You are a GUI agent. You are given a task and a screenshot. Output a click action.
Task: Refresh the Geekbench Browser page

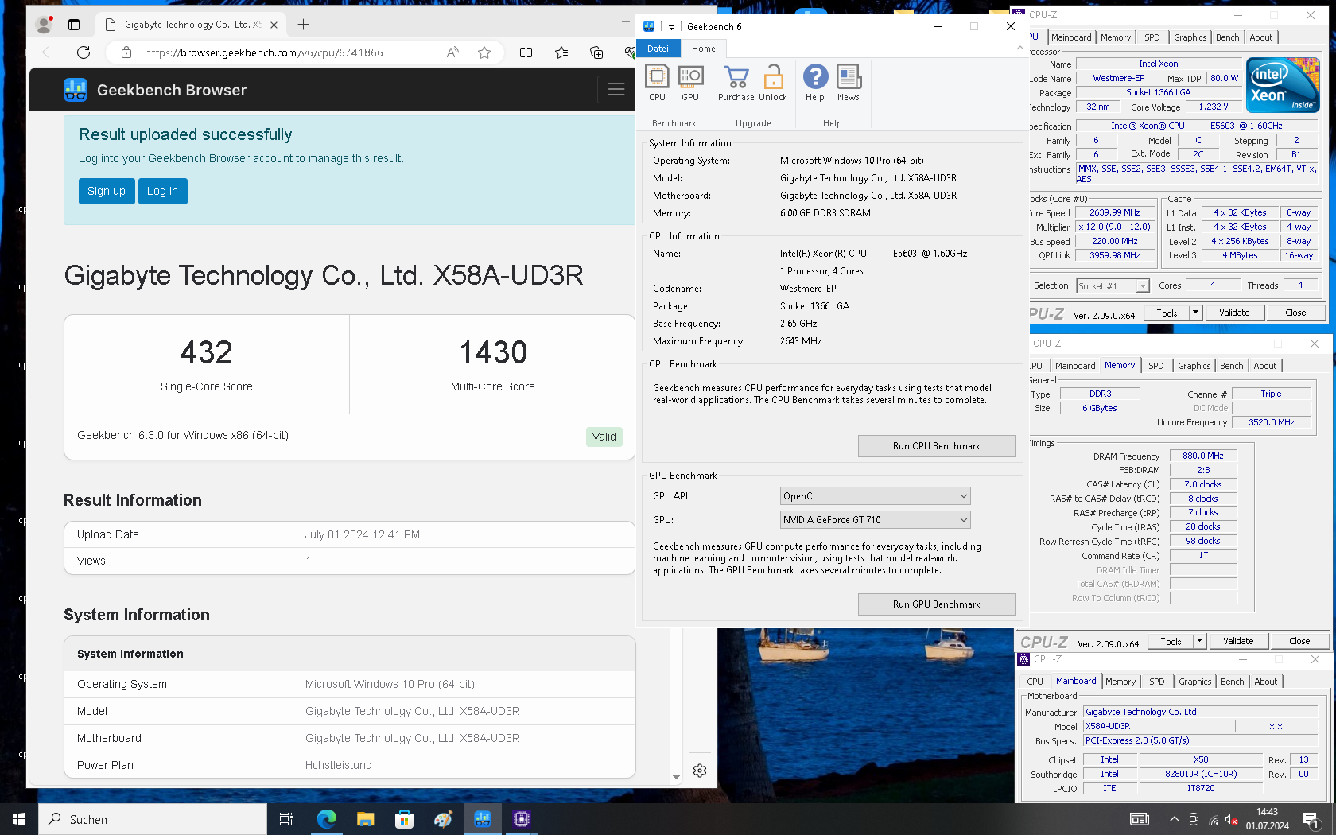click(x=83, y=52)
